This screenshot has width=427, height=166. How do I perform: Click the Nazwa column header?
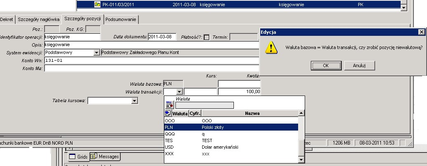click(252, 113)
